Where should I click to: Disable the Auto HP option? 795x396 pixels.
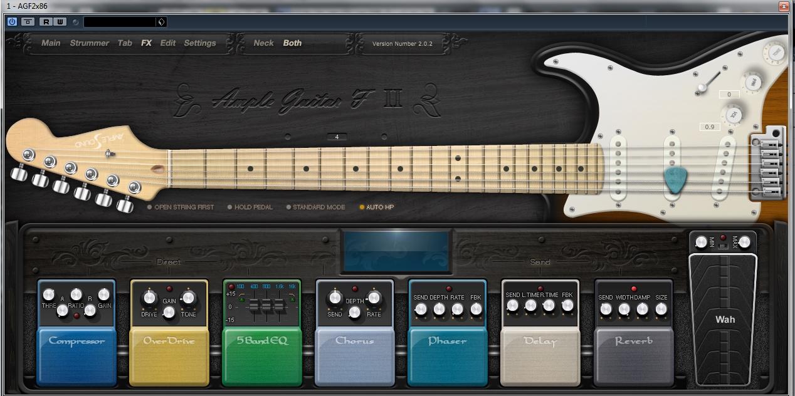tap(377, 207)
